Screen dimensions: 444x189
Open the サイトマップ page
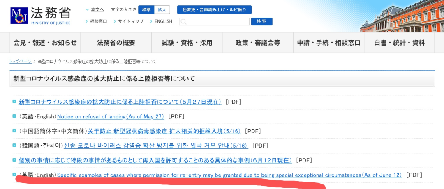coord(130,21)
